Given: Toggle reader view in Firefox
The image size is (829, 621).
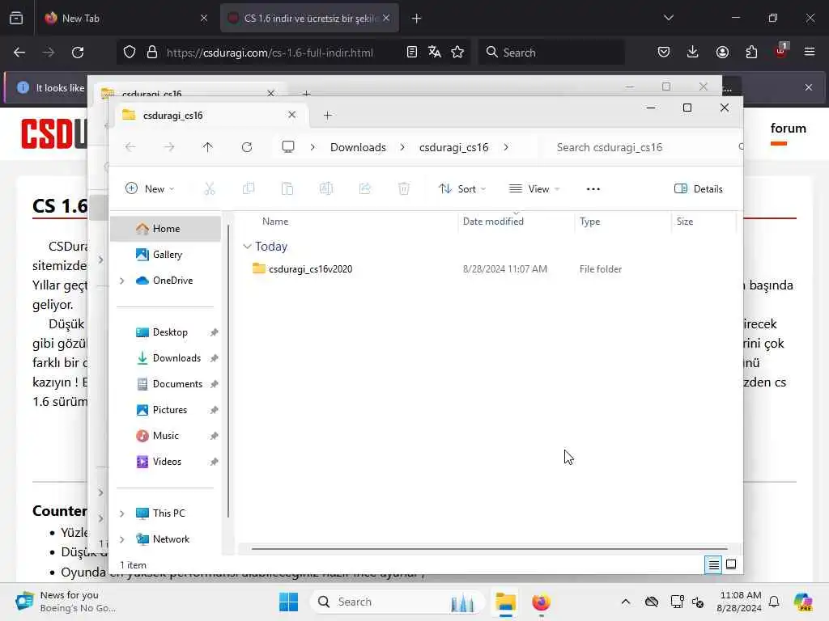Looking at the screenshot, I should 412,52.
